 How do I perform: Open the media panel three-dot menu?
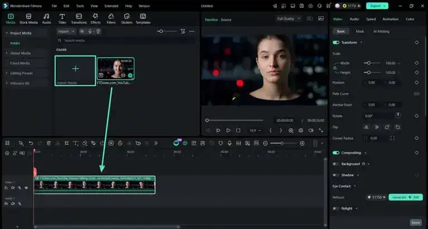click(192, 31)
